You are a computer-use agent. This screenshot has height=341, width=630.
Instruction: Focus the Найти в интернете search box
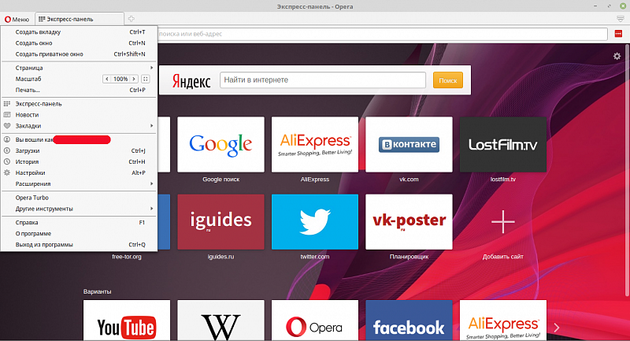323,80
